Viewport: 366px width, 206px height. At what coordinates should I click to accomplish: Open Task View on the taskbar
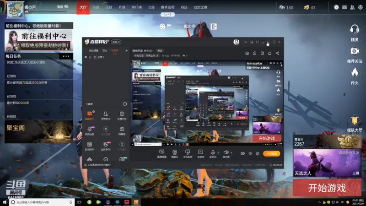click(79, 202)
